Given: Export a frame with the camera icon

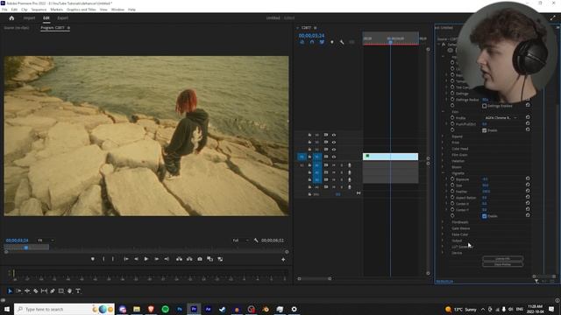Looking at the screenshot, I should coord(200,259).
